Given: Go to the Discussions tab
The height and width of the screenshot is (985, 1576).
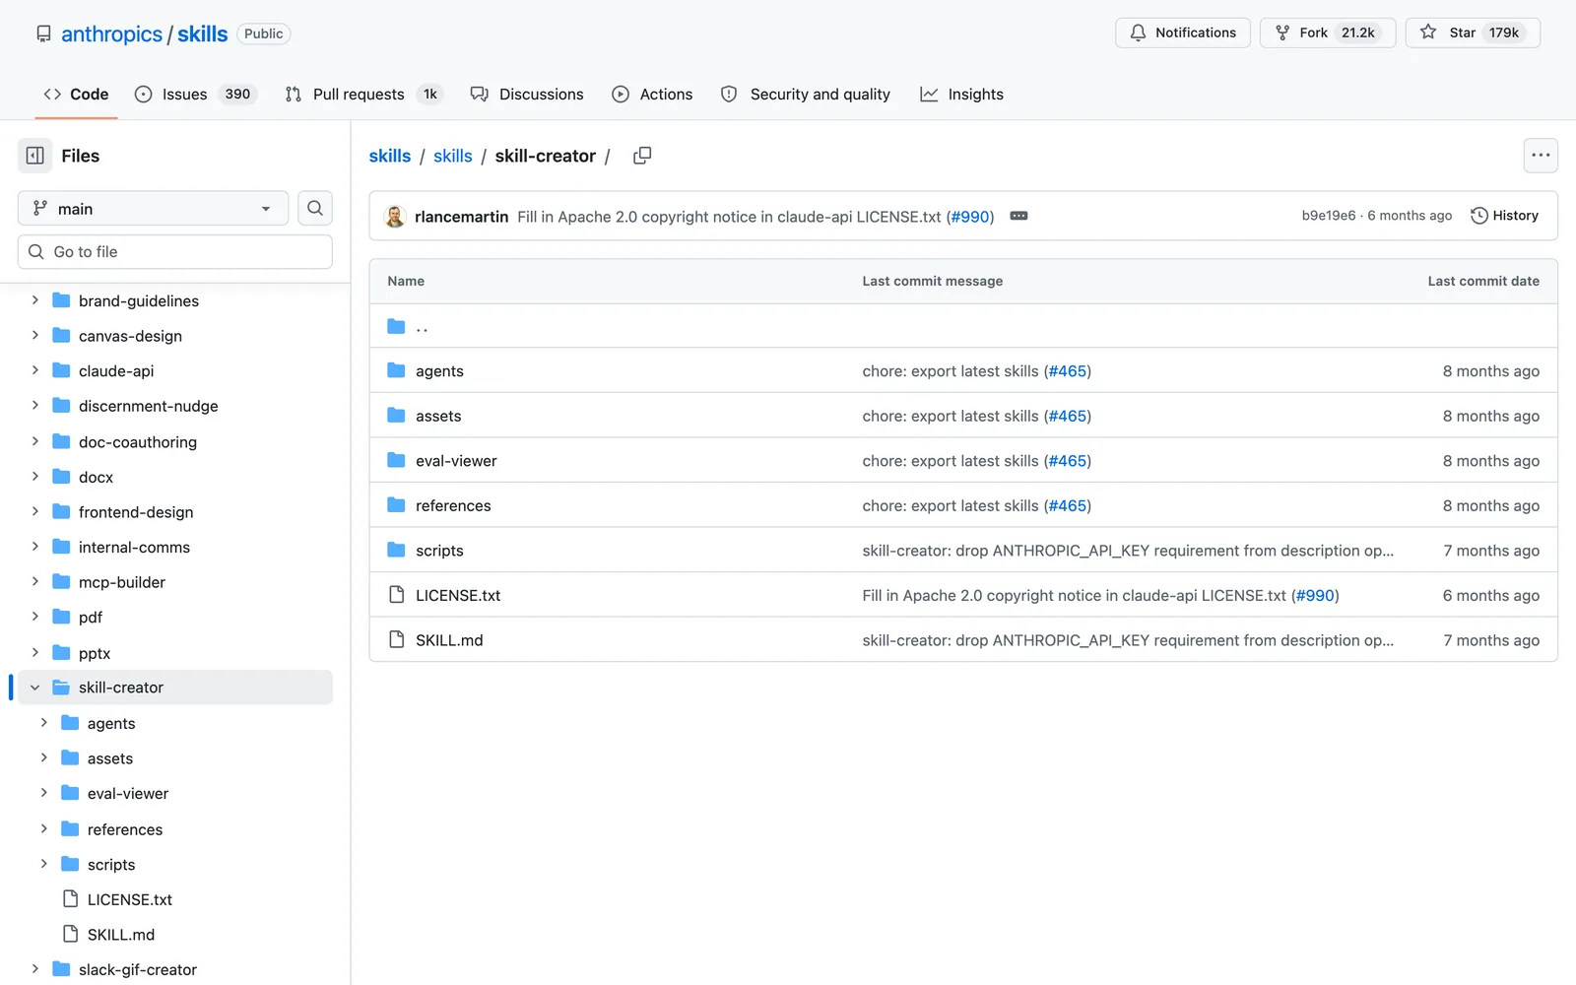Looking at the screenshot, I should click(527, 95).
